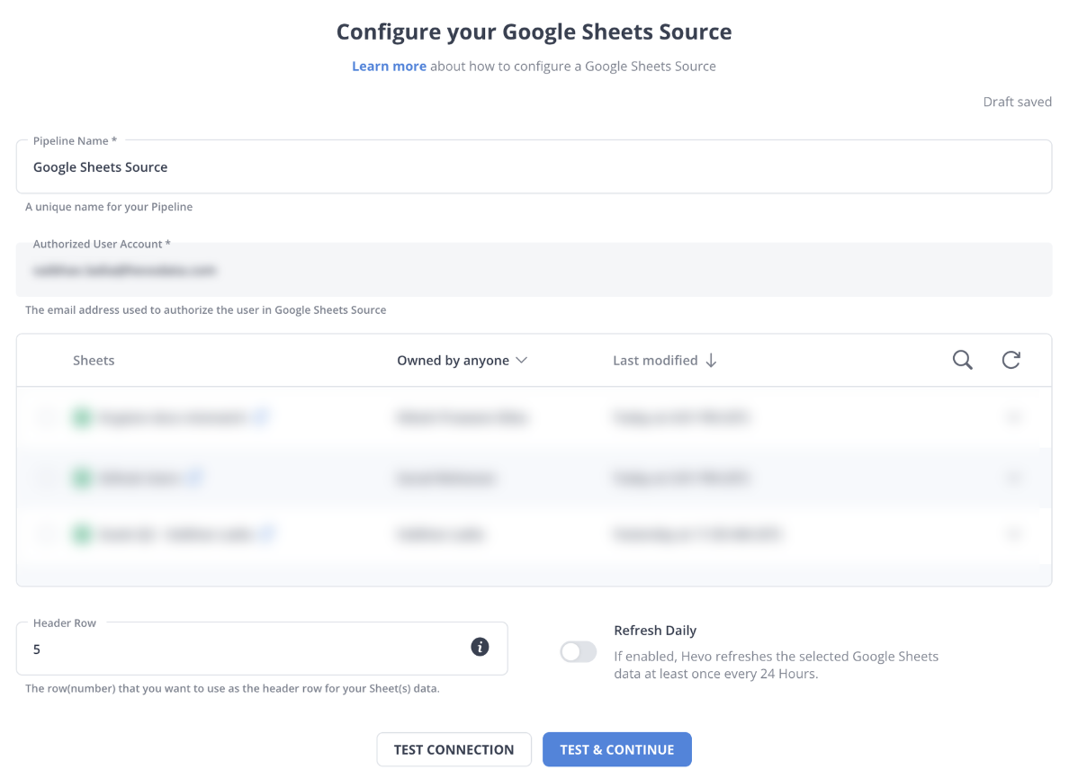Focus the Pipeline Name input field
Image resolution: width=1069 pixels, height=779 pixels.
pyautogui.click(x=534, y=167)
